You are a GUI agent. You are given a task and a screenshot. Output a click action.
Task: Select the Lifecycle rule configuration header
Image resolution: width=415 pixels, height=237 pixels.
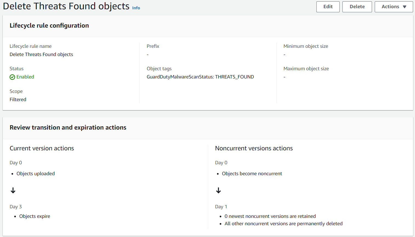click(x=49, y=25)
